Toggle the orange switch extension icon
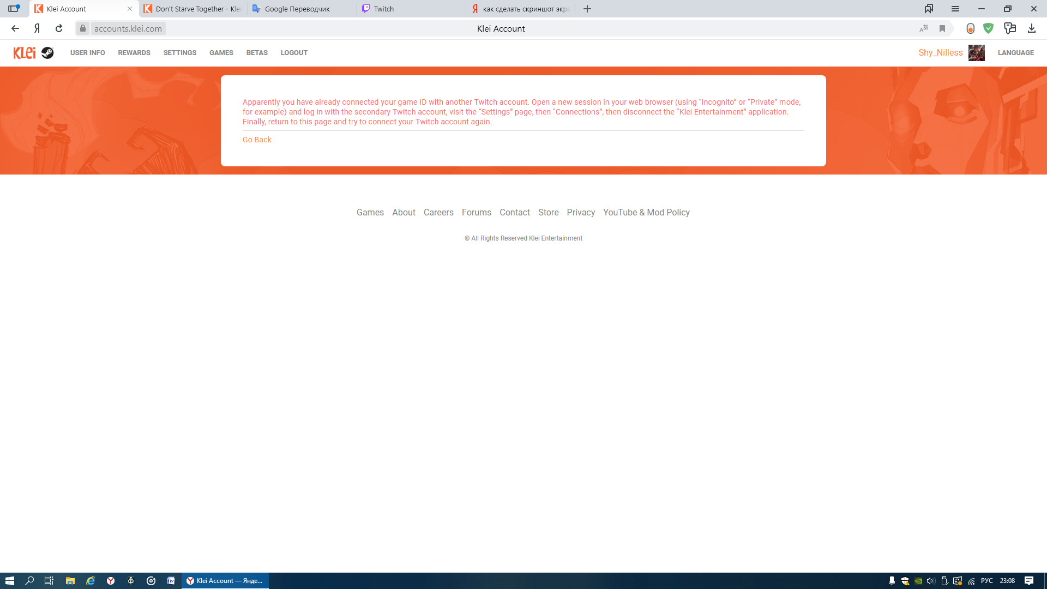 [971, 28]
